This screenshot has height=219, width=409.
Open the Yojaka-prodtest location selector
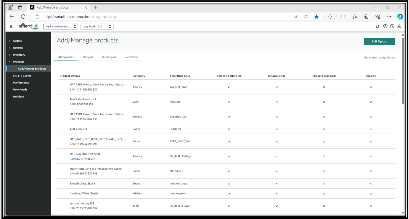(61, 27)
